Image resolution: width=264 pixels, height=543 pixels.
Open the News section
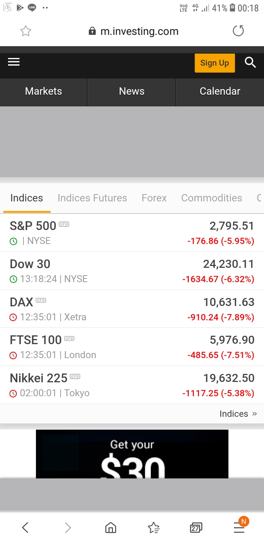132,91
